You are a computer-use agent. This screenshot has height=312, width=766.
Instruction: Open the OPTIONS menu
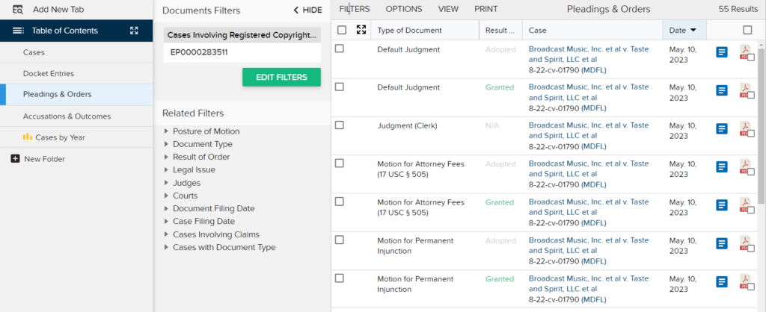[x=404, y=9]
